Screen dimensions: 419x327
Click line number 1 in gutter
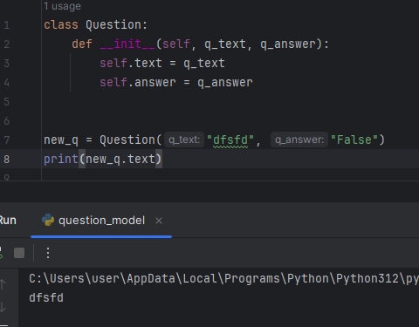[x=7, y=25]
